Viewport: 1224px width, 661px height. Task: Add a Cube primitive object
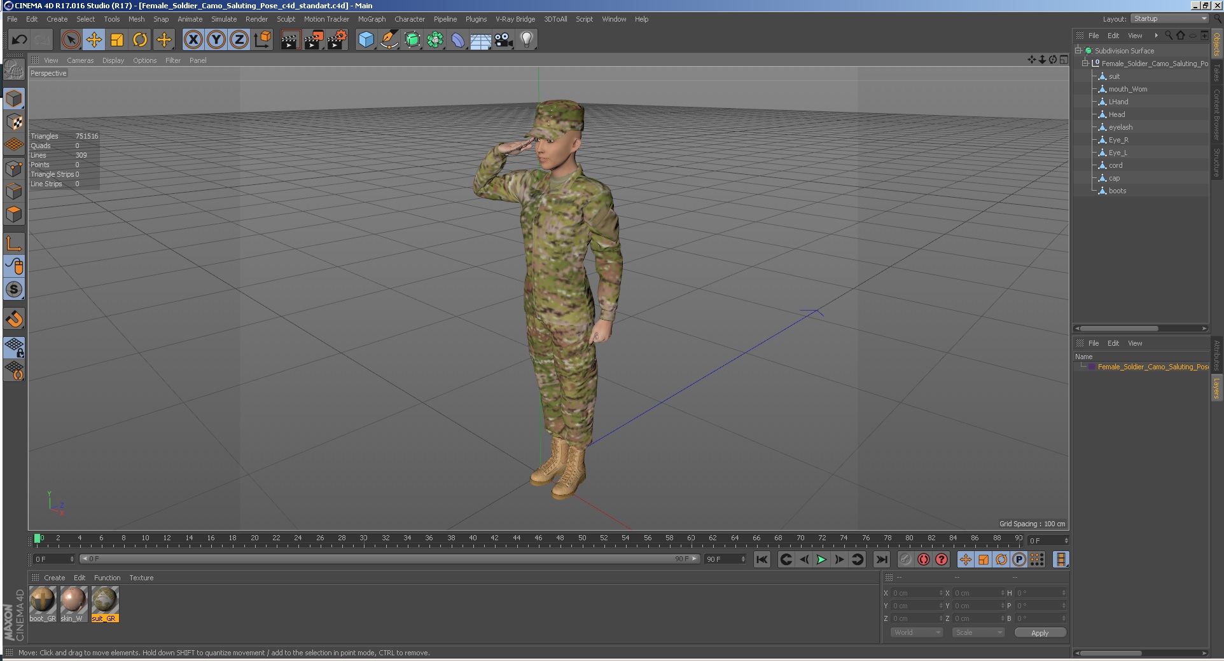(x=366, y=39)
